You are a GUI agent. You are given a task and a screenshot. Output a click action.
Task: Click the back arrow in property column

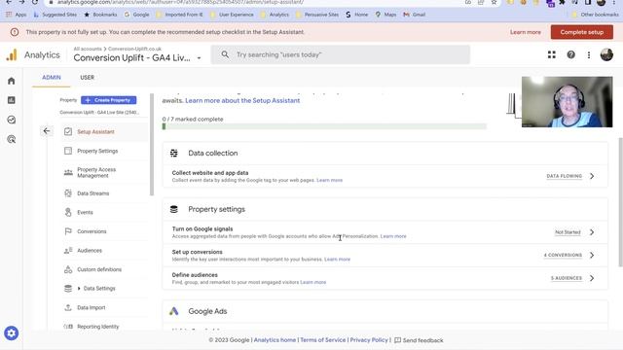point(47,131)
